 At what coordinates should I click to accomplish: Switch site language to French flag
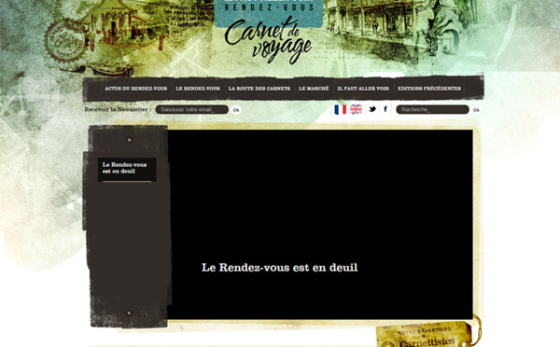click(340, 109)
